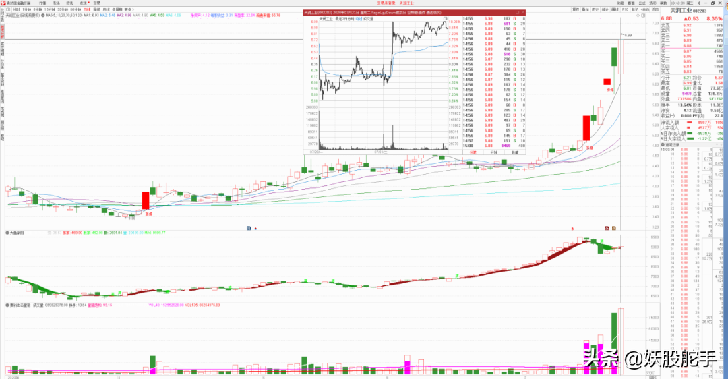The width and height of the screenshot is (728, 379).
Task: Open the F10 company info button
Action: pyautogui.click(x=625, y=10)
